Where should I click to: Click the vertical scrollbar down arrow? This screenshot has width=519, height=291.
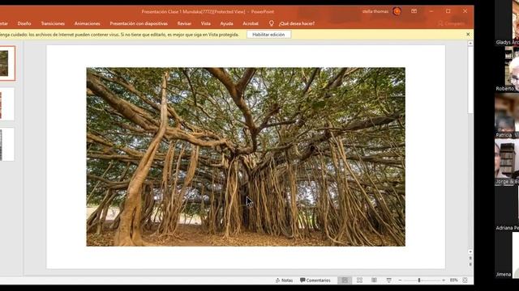coord(470,252)
